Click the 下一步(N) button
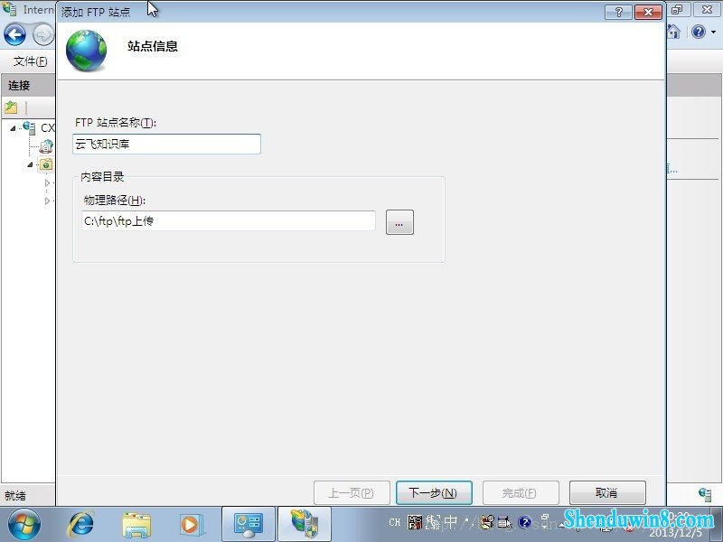Image resolution: width=723 pixels, height=542 pixels. (434, 492)
